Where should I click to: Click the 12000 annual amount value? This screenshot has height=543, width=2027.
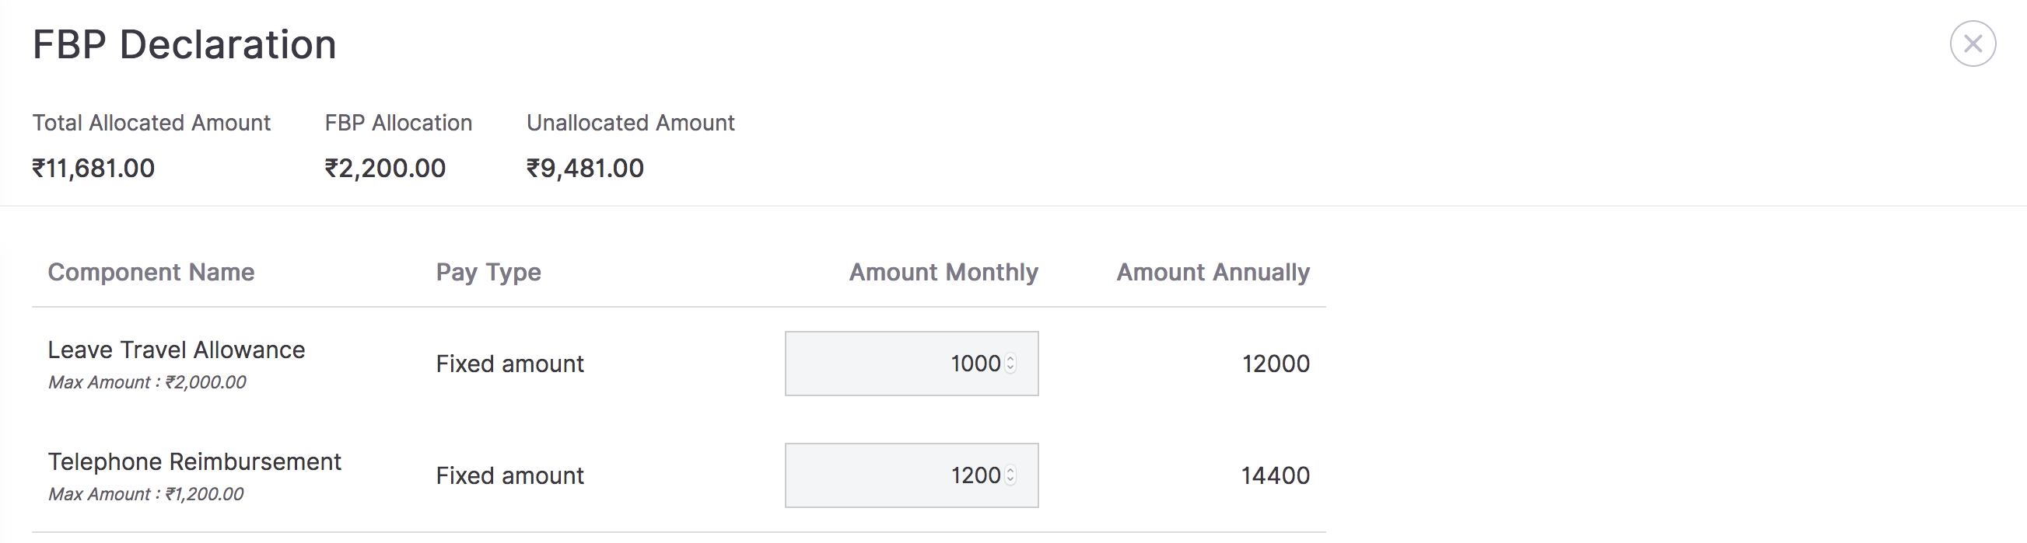point(1276,364)
